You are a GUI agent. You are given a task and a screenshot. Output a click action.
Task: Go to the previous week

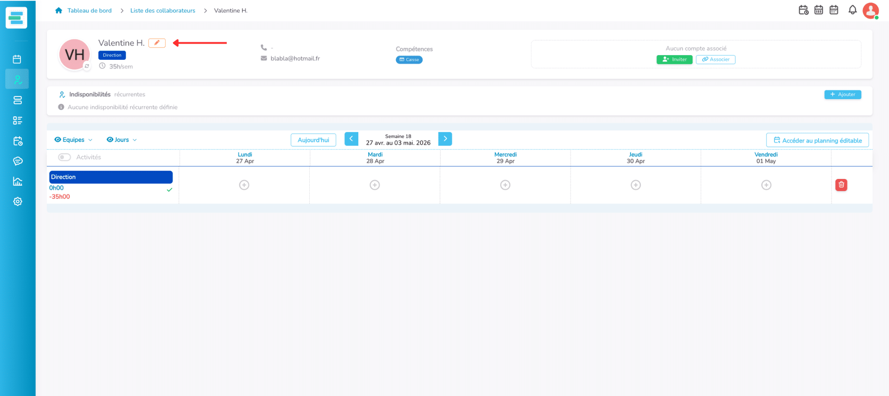[x=352, y=139]
